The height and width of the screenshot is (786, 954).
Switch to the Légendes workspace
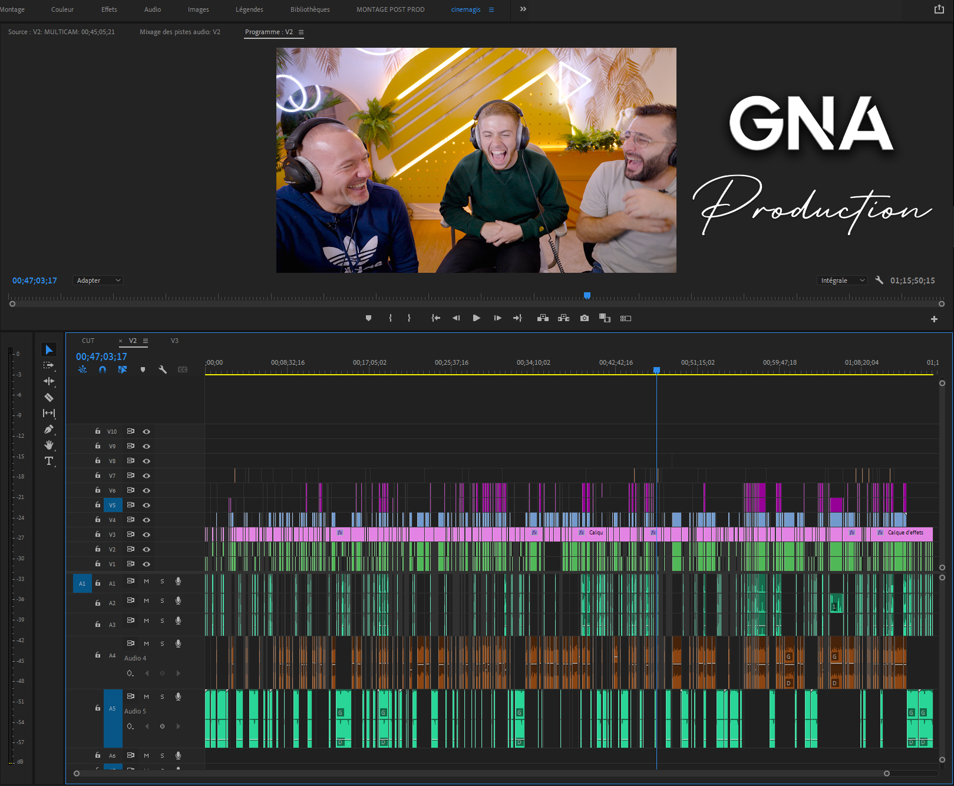point(249,9)
